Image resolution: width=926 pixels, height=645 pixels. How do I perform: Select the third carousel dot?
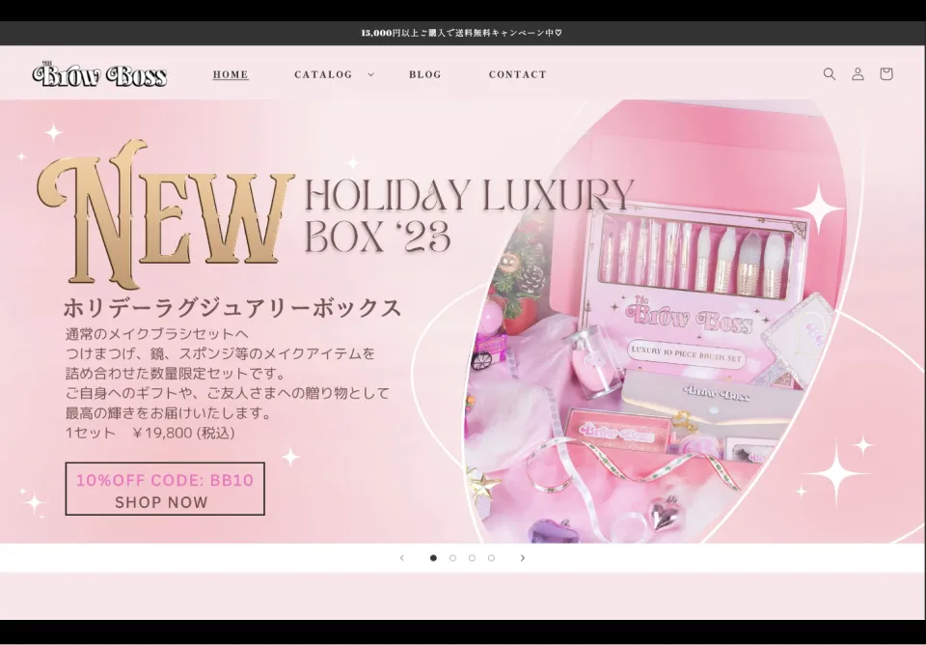click(471, 557)
